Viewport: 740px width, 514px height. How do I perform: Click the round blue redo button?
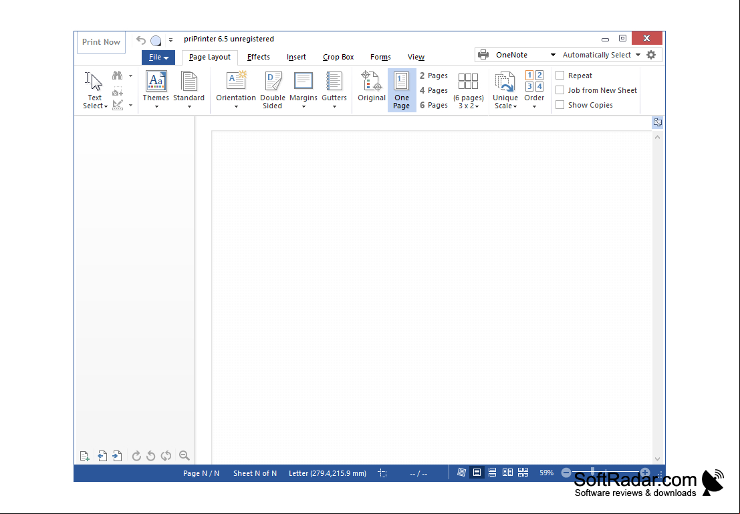[x=156, y=41]
